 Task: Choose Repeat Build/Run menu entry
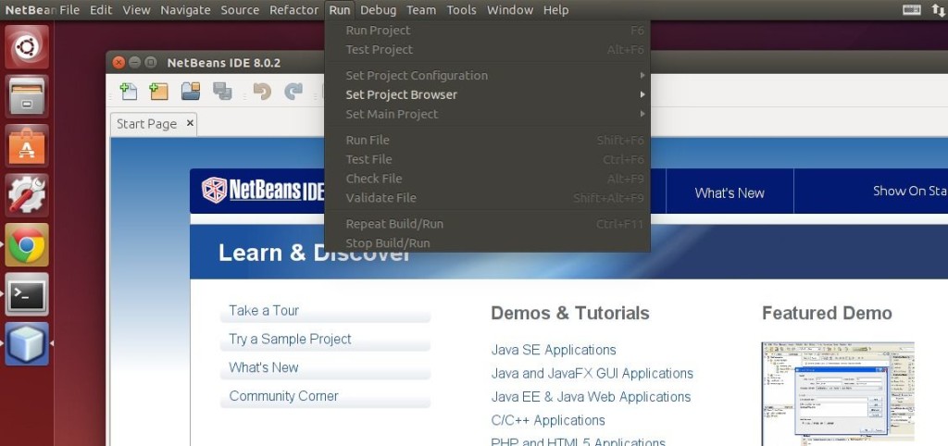(487, 224)
